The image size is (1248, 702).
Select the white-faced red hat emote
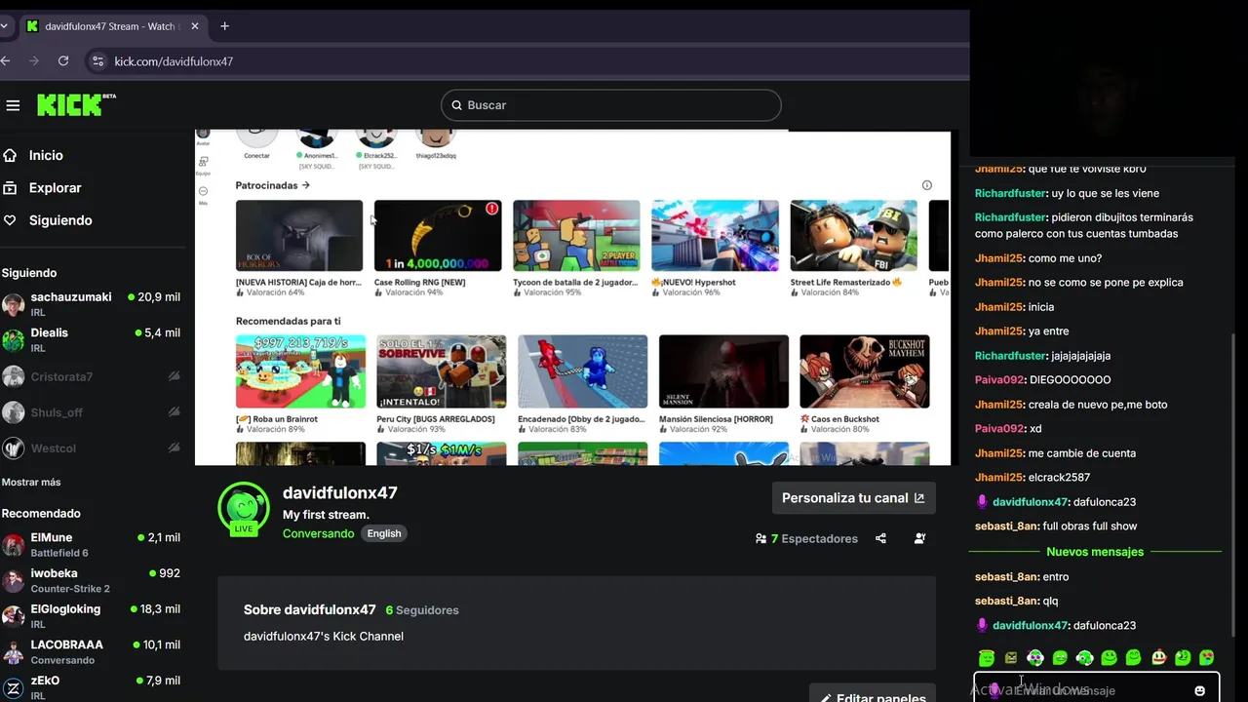point(1158,657)
